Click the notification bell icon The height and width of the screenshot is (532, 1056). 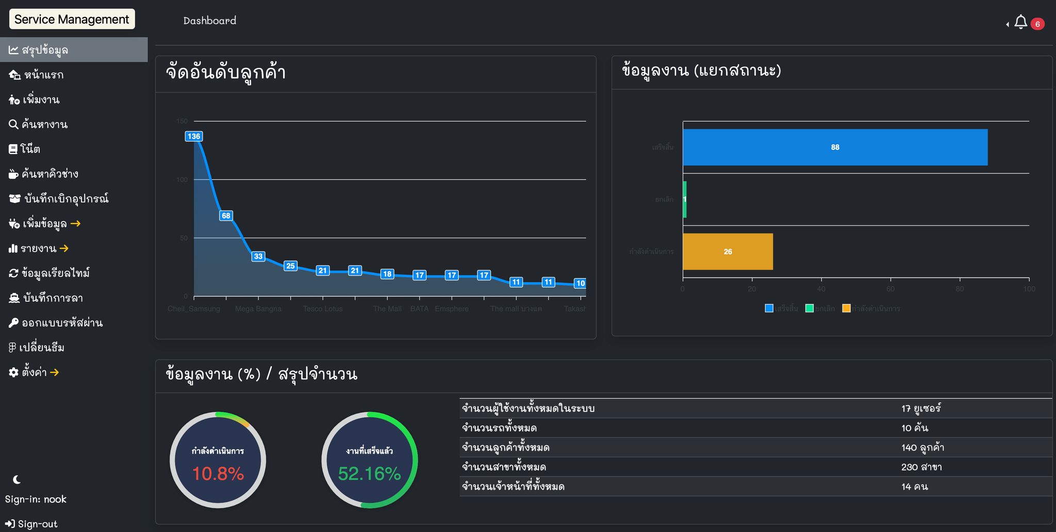[1020, 22]
